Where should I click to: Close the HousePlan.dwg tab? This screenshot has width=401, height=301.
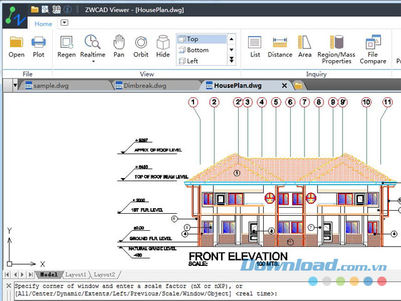pyautogui.click(x=284, y=85)
